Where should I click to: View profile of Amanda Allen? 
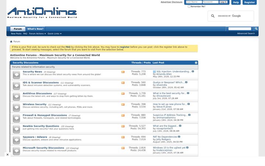pyautogui.click(x=164, y=74)
